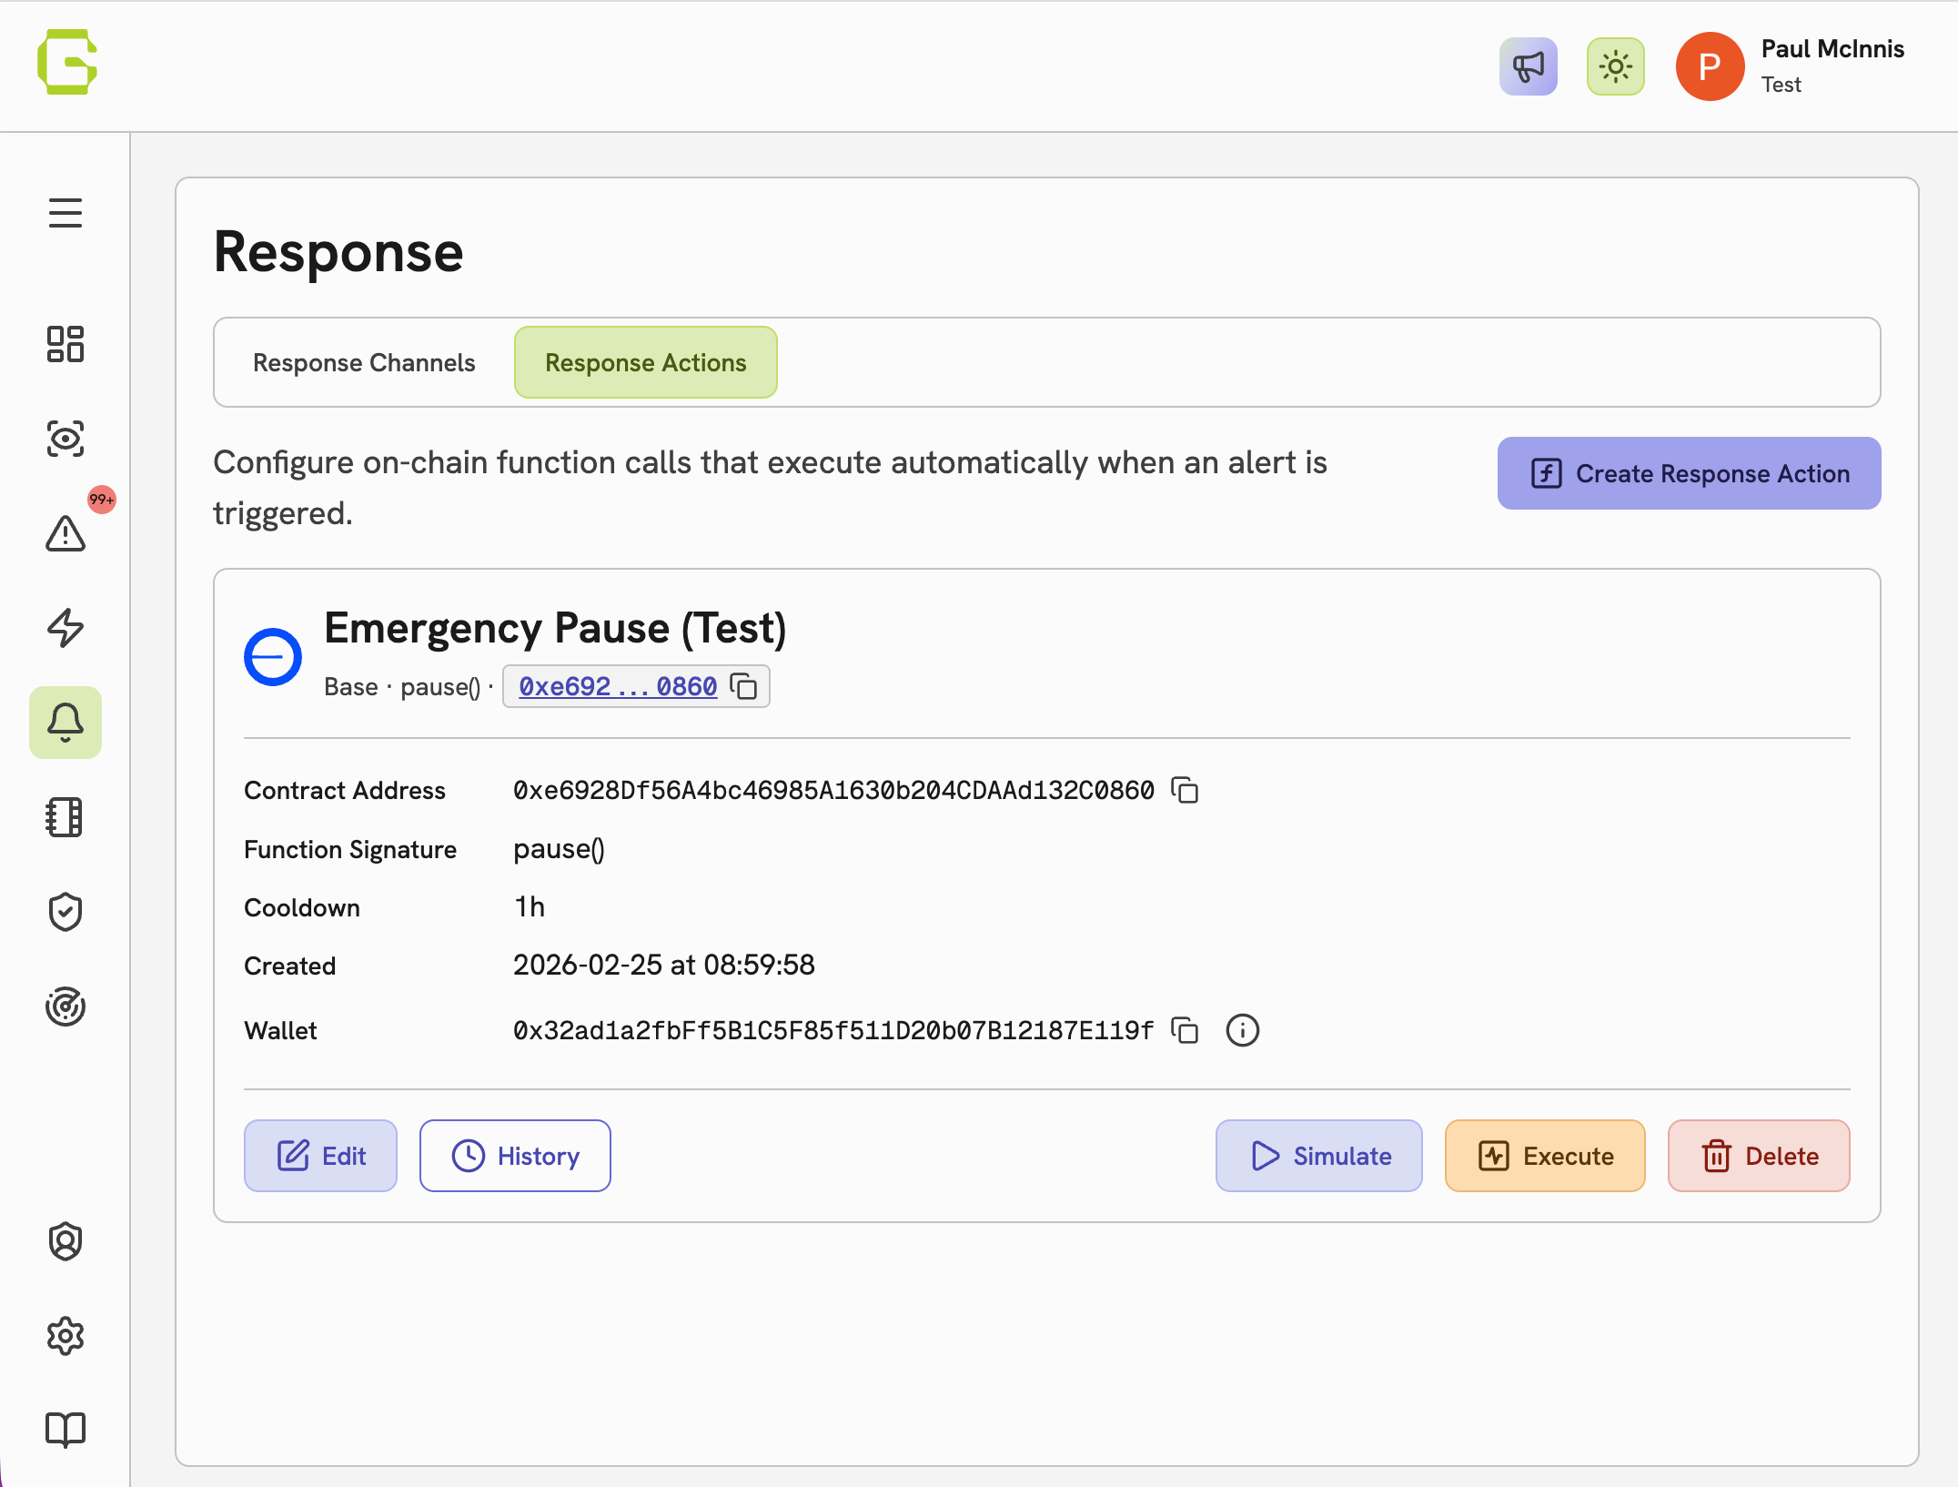Image resolution: width=1958 pixels, height=1487 pixels.
Task: Toggle light/dark theme with the sun icon
Action: [1615, 66]
